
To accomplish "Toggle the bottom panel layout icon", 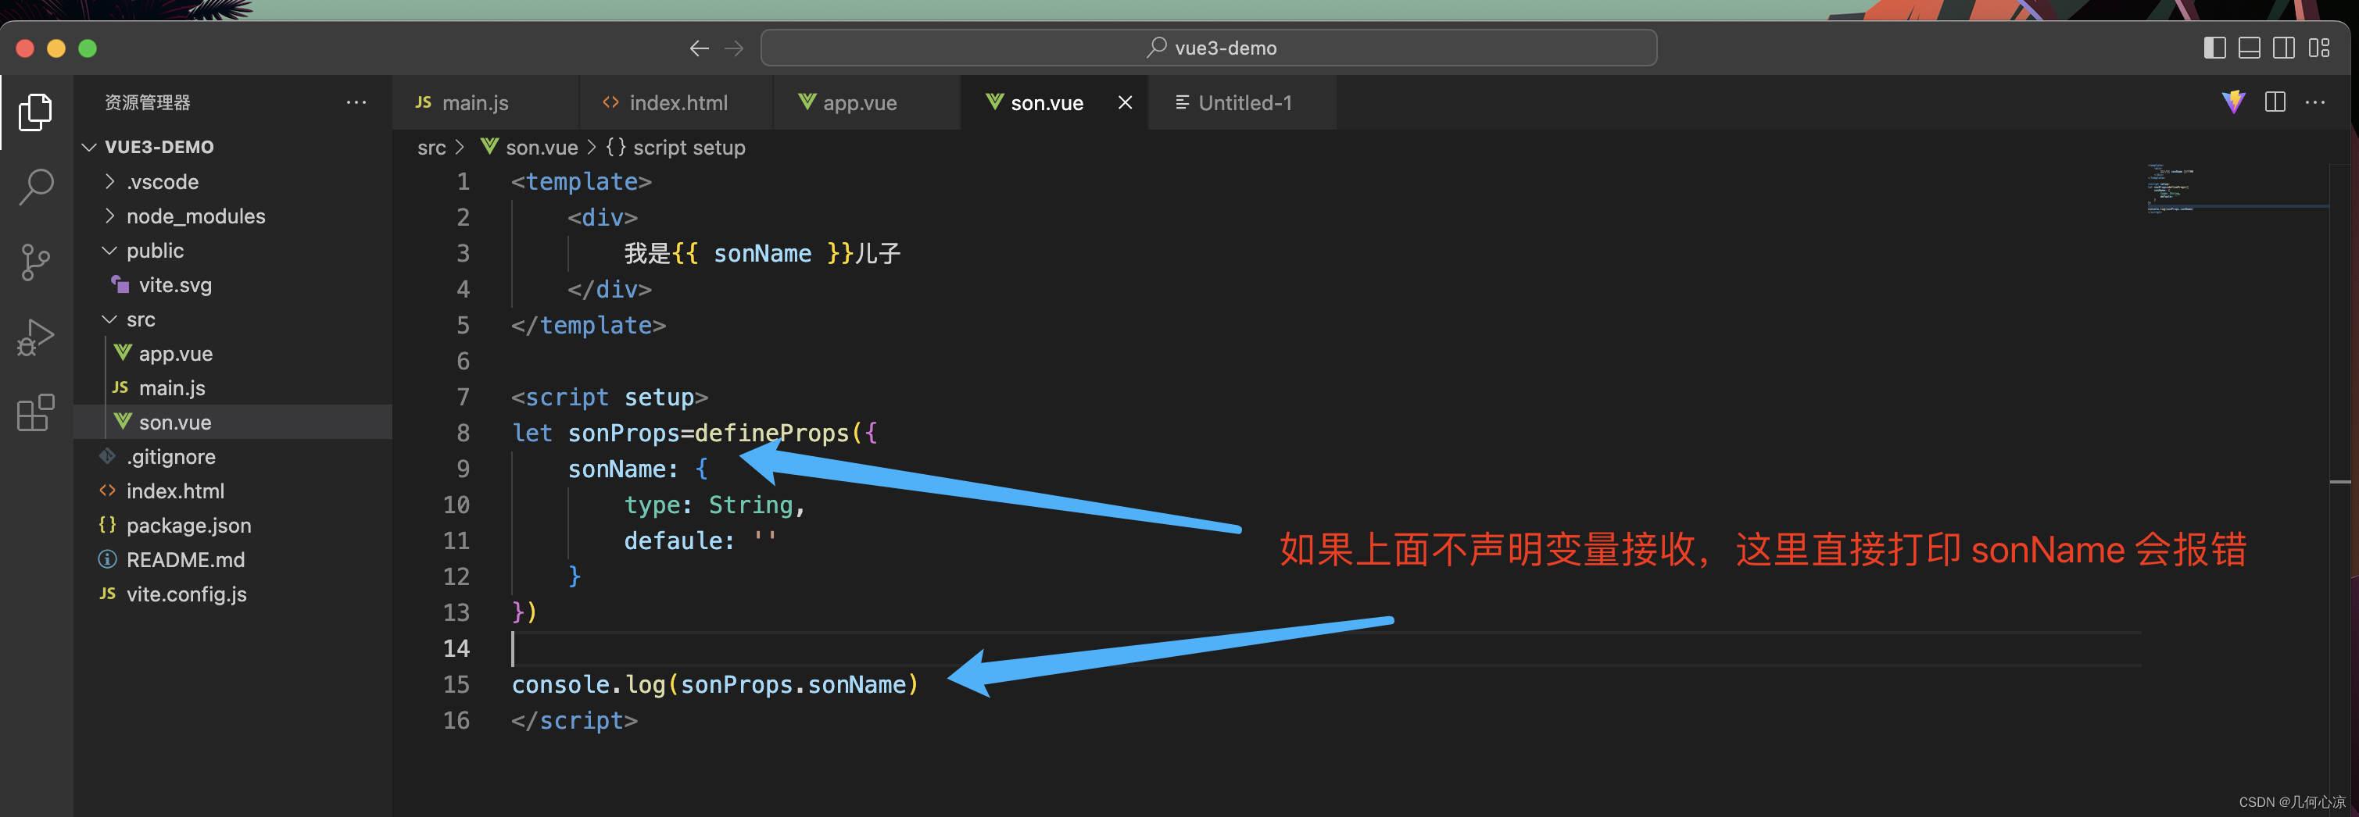I will click(x=2249, y=48).
